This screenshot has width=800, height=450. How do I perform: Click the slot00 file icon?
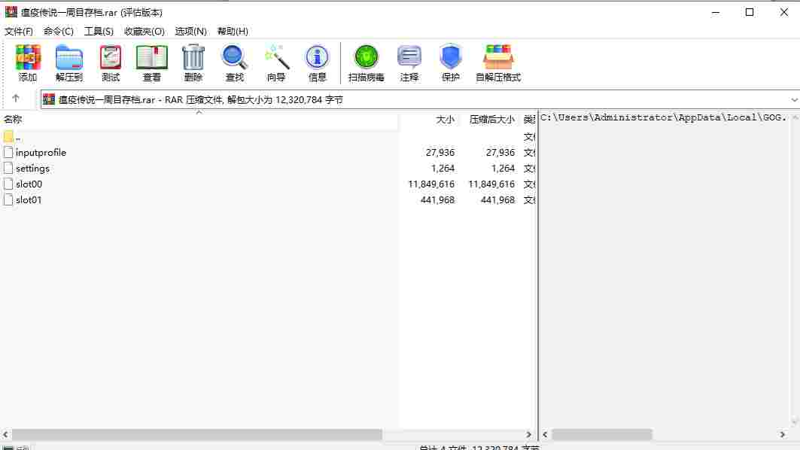pos(8,184)
